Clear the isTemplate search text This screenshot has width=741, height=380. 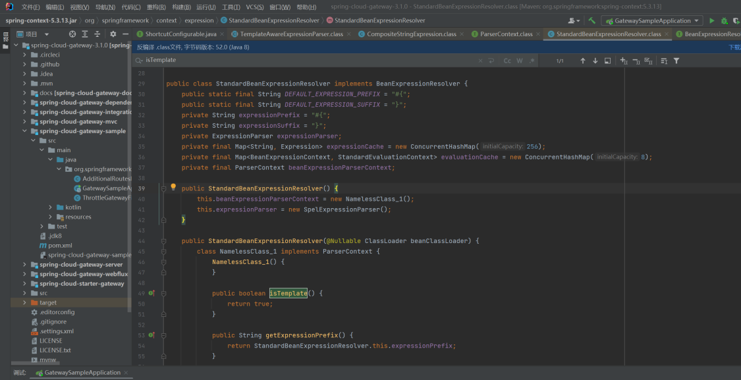(481, 61)
